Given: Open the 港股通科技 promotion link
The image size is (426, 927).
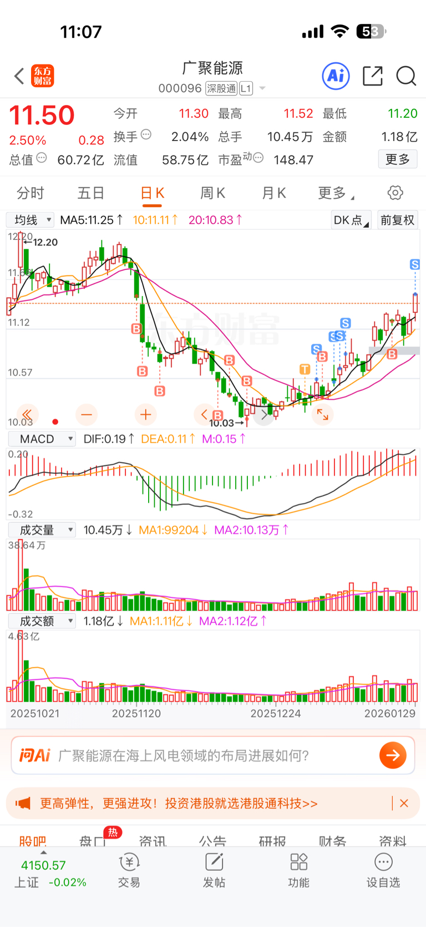Looking at the screenshot, I should coord(179,803).
